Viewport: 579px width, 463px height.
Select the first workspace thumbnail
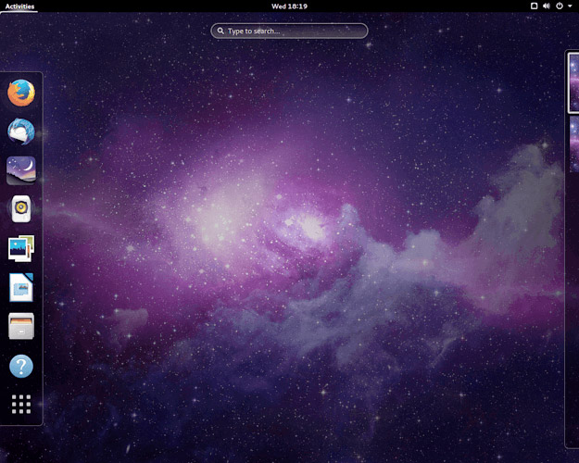(573, 82)
